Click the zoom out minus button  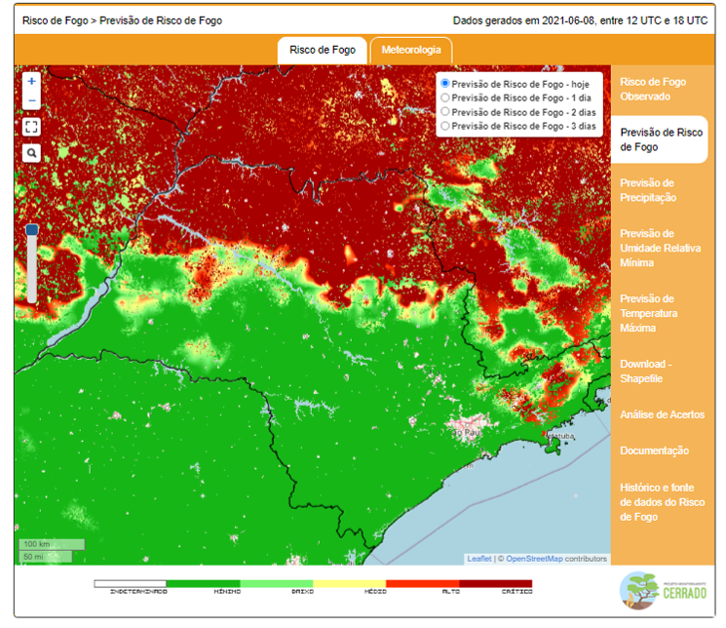[31, 100]
